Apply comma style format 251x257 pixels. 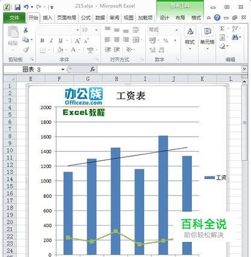175,41
